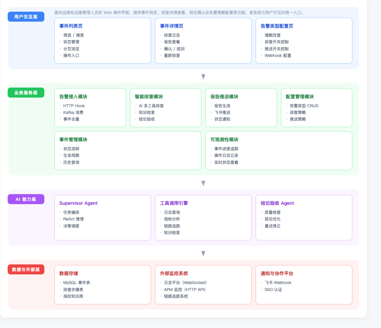Screen dimensions: 381x328
Task: Select the 重新排查 item
Action: [x=172, y=56]
